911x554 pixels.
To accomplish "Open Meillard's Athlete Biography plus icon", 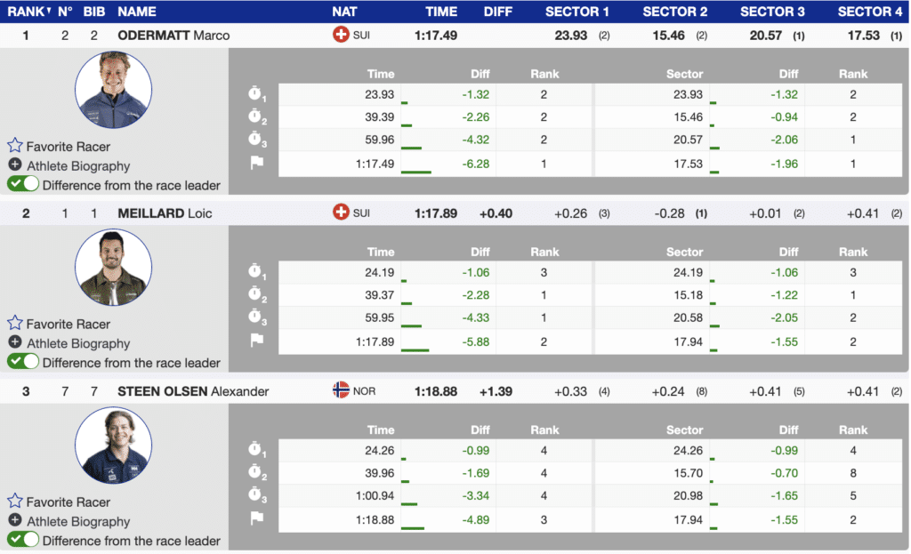I will (x=15, y=343).
